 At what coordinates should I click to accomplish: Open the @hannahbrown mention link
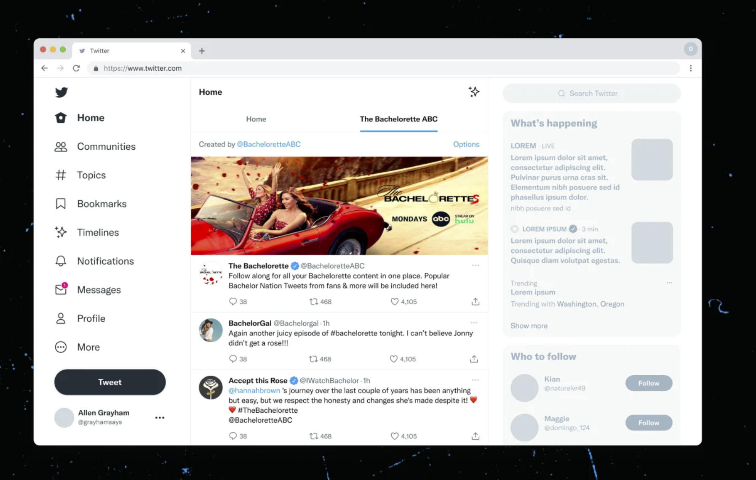tap(254, 390)
